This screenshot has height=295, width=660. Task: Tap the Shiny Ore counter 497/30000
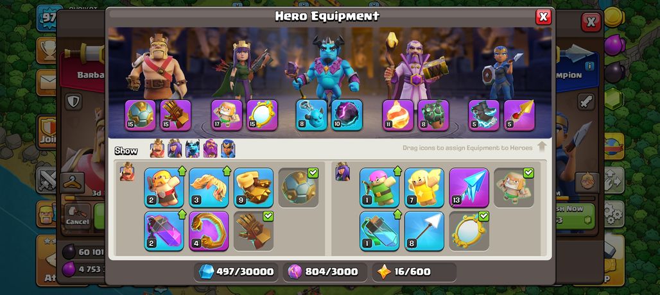tap(236, 272)
